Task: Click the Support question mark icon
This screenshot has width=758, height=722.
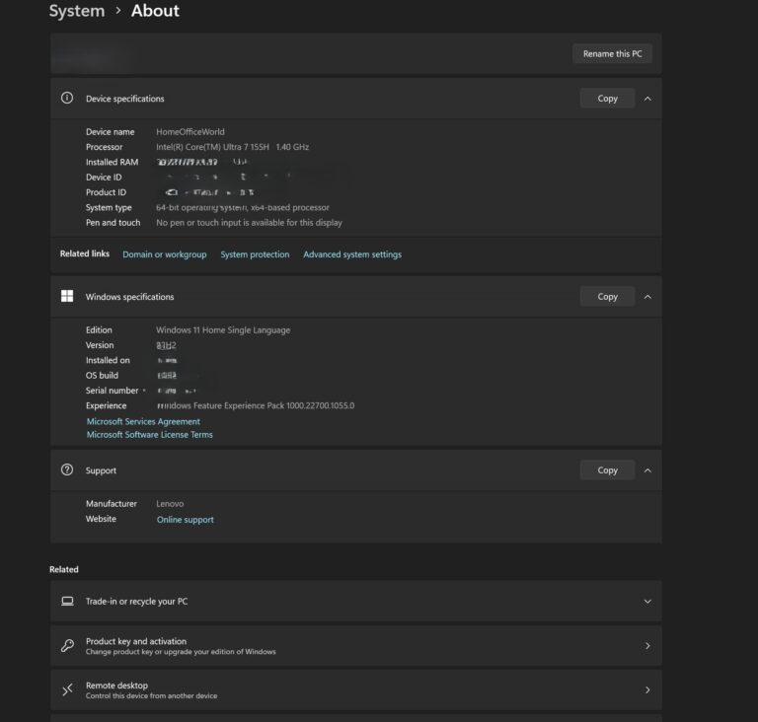Action: click(67, 470)
